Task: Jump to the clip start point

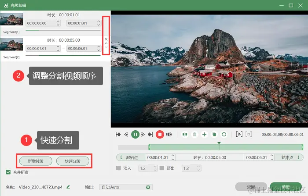Action: [x=118, y=135]
